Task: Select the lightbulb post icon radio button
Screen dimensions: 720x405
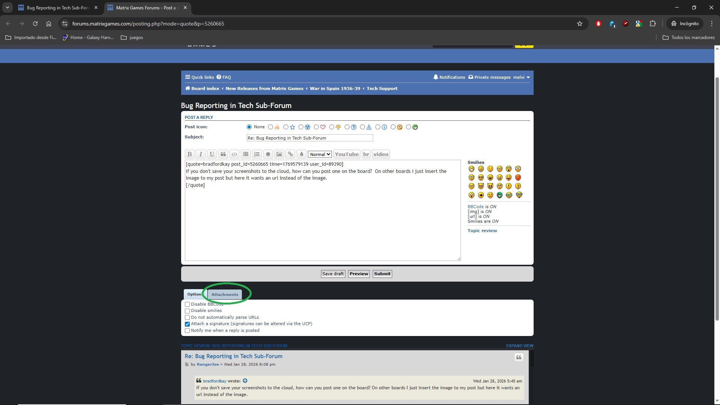Action: tap(331, 127)
